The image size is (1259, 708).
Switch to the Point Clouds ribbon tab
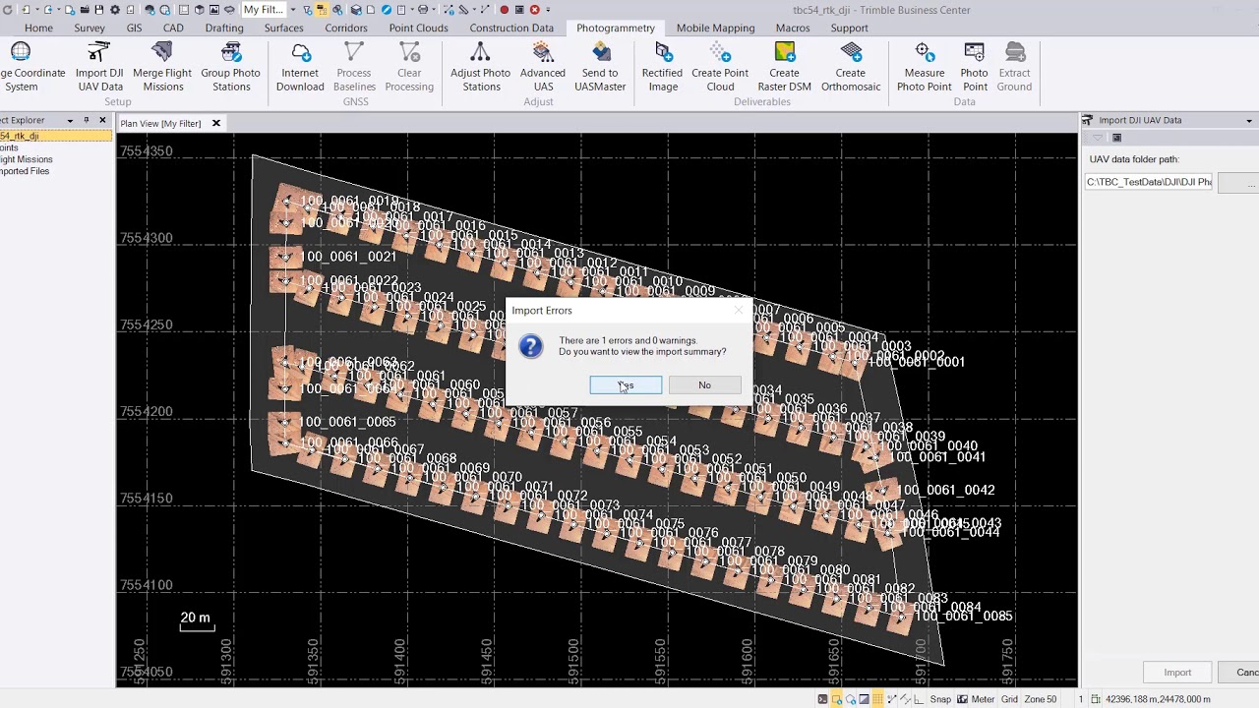coord(418,28)
